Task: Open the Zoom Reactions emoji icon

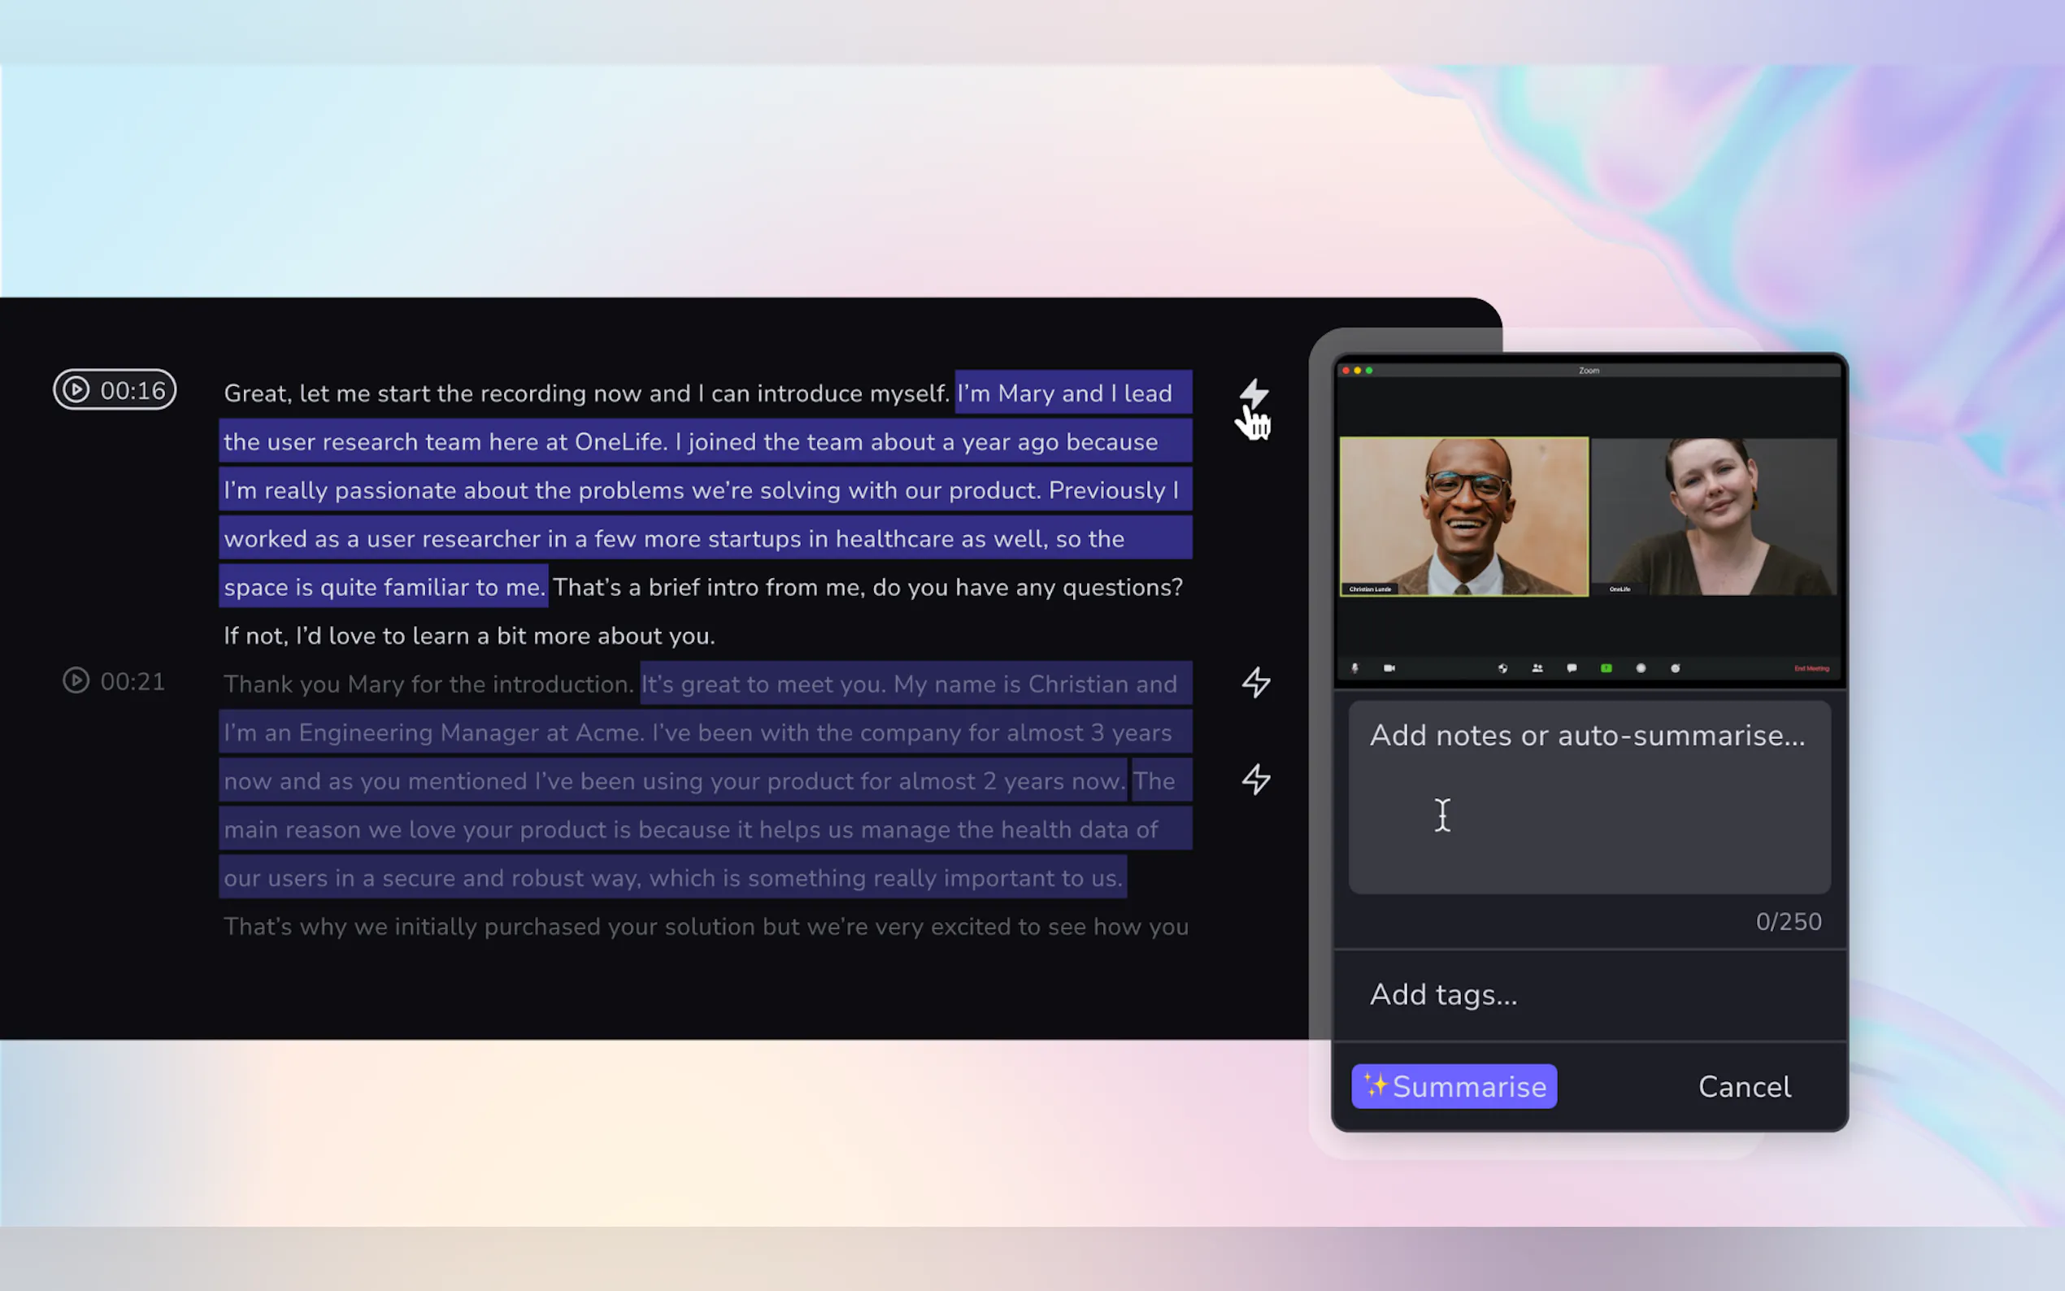Action: [1675, 668]
